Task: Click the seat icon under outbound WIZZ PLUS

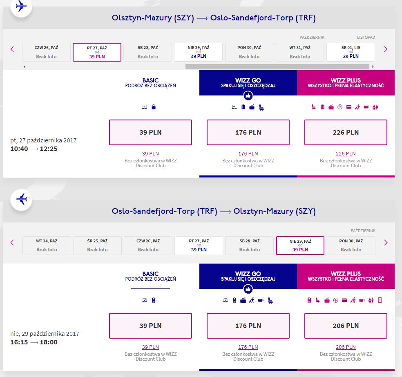Action: (313, 107)
